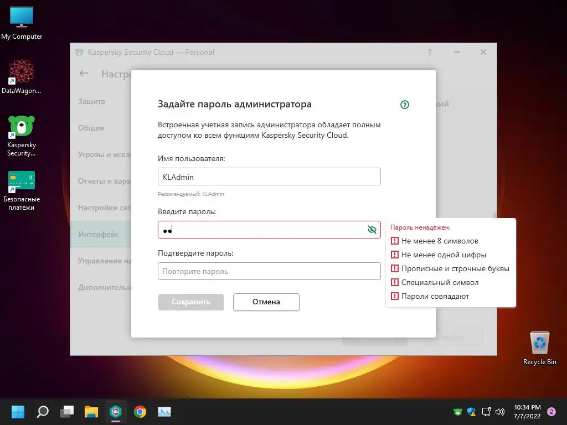Open the Управление настройками section
Screen dimensions: 567x425
click(x=105, y=261)
